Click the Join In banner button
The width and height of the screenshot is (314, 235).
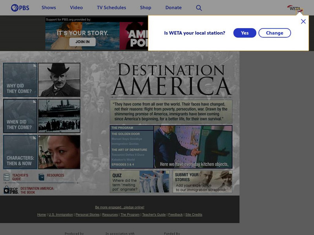click(x=82, y=42)
